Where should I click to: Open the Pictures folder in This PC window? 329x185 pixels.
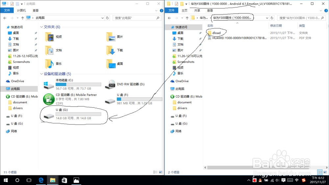click(x=114, y=37)
